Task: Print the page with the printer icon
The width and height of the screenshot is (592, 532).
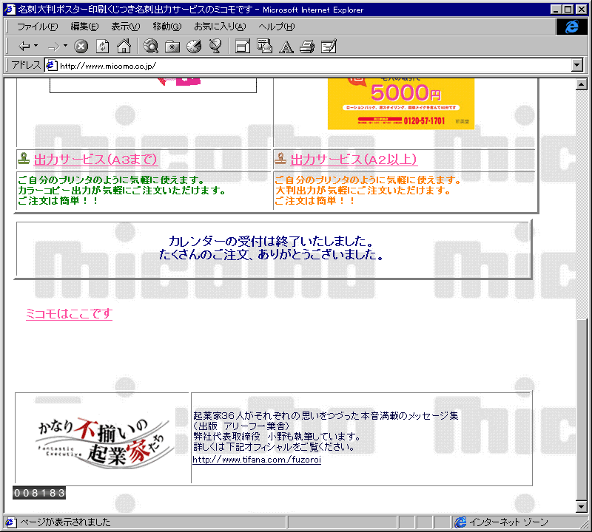Action: pyautogui.click(x=307, y=47)
